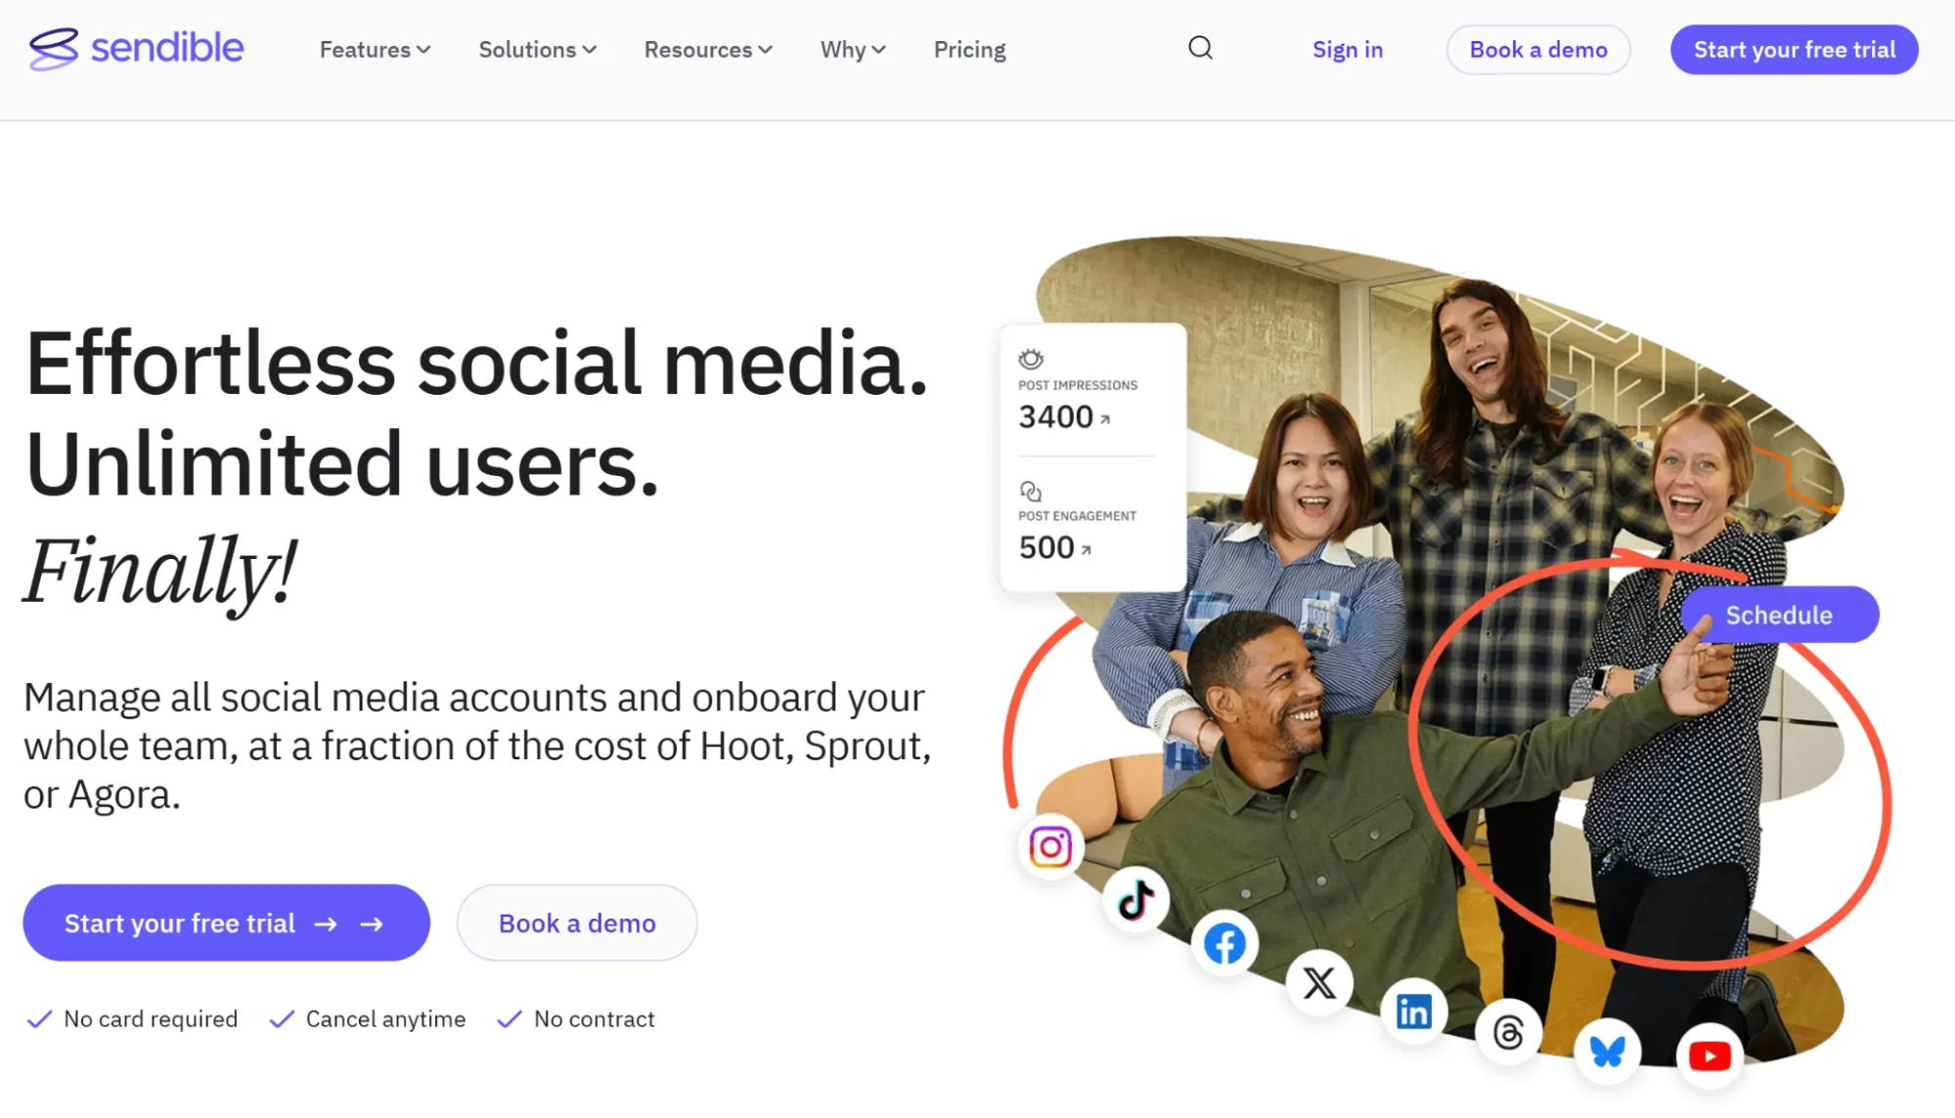Click hero Book a demo button
The width and height of the screenshot is (1955, 1118).
(x=577, y=923)
